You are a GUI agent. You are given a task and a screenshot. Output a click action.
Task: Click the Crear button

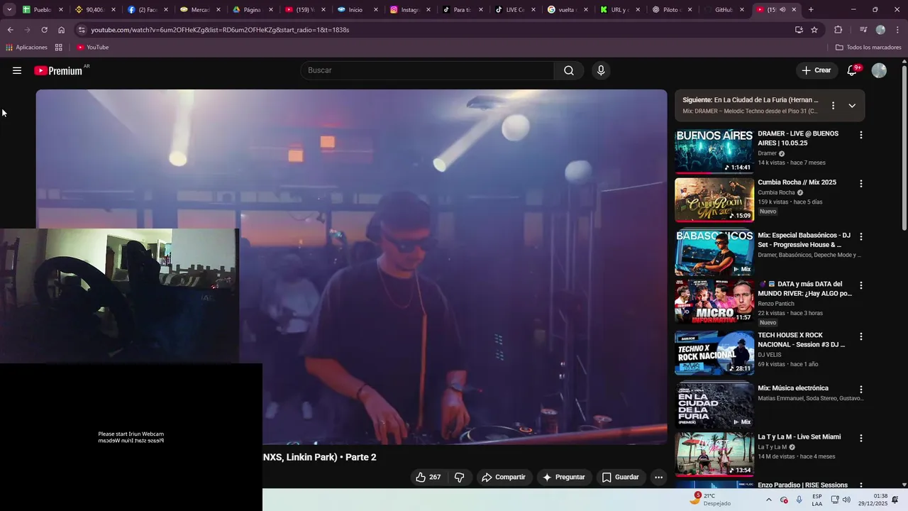(x=816, y=70)
